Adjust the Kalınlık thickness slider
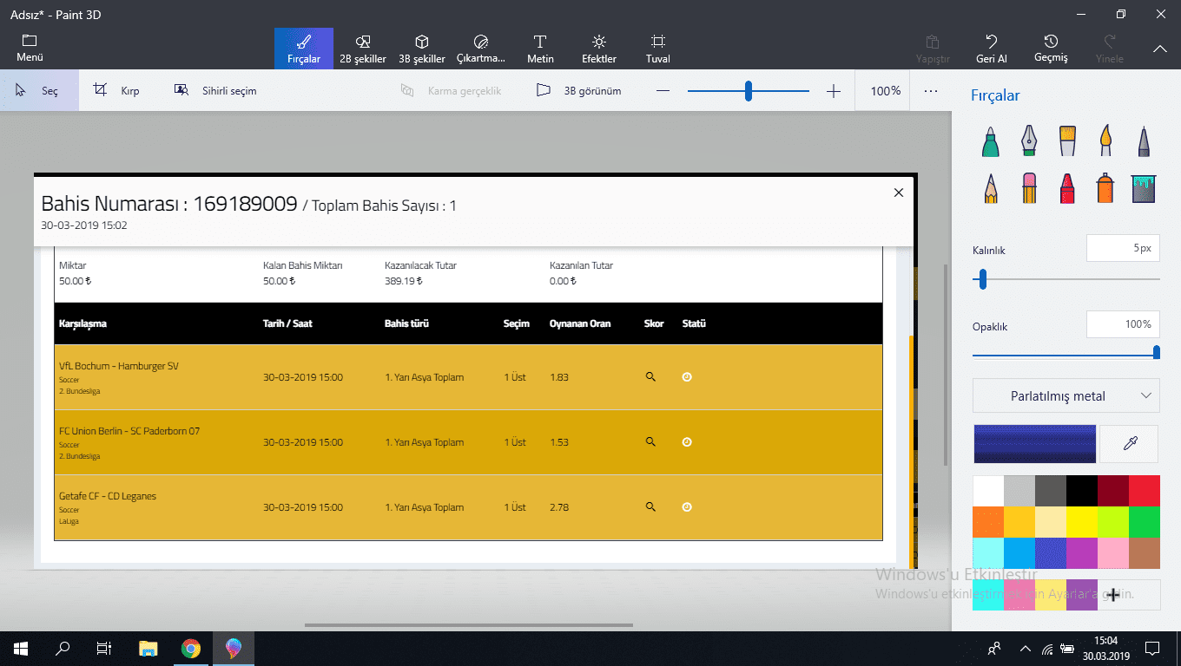The width and height of the screenshot is (1181, 666). click(x=1066, y=279)
